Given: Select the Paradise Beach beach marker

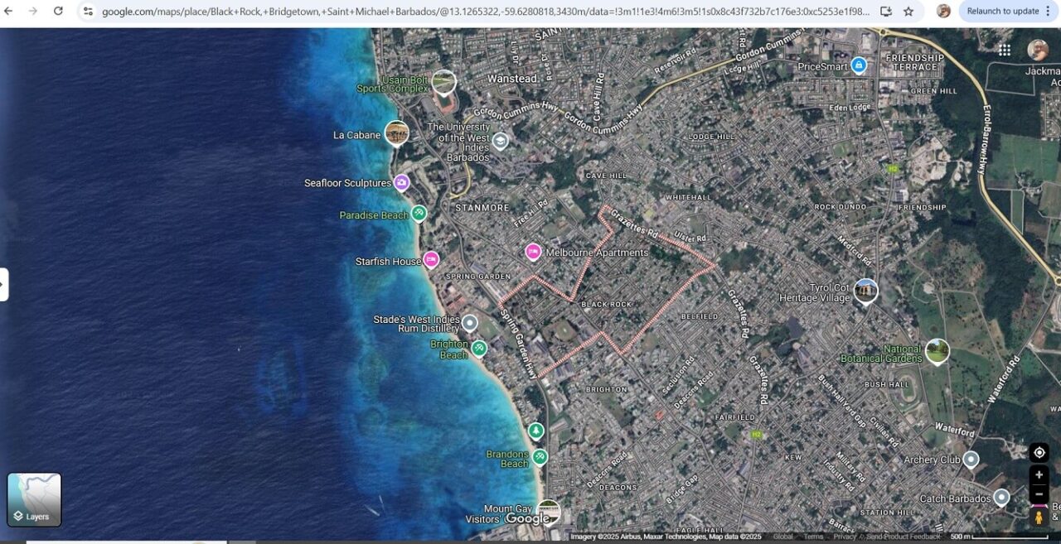Looking at the screenshot, I should click(x=419, y=214).
